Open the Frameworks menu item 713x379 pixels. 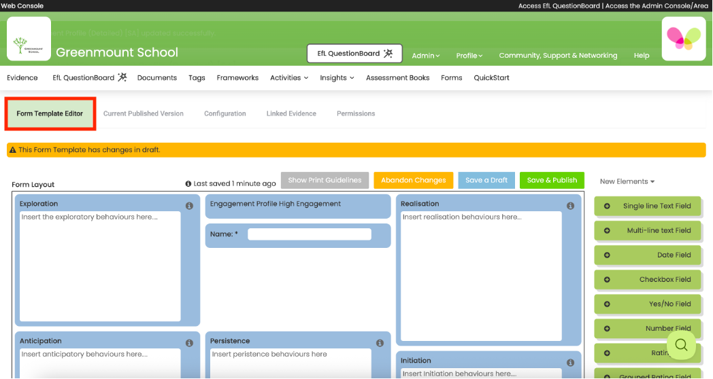tap(237, 77)
